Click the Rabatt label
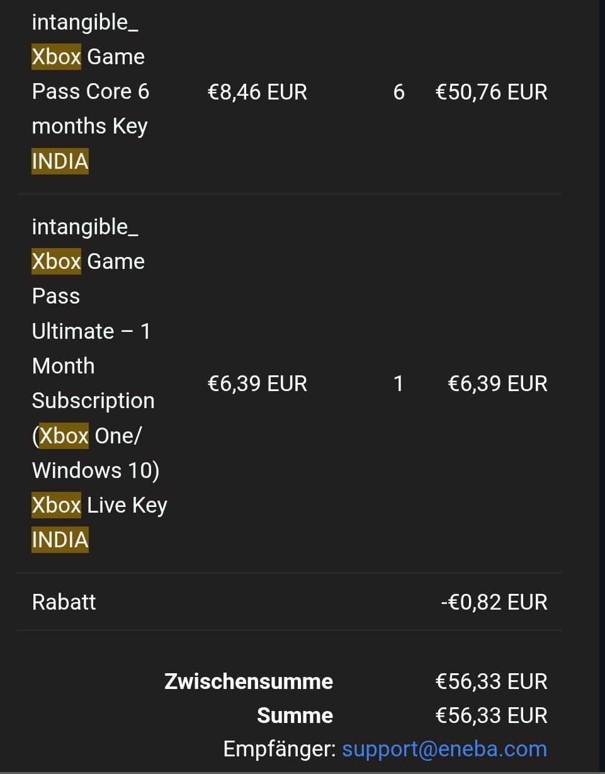 point(64,602)
